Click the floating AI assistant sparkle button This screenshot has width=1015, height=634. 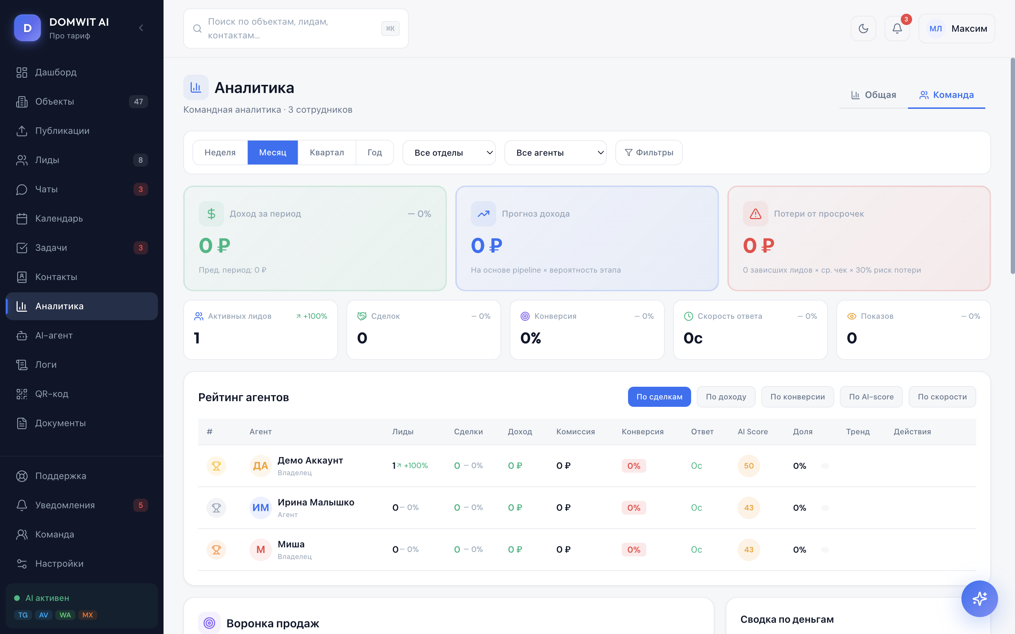coord(980,599)
